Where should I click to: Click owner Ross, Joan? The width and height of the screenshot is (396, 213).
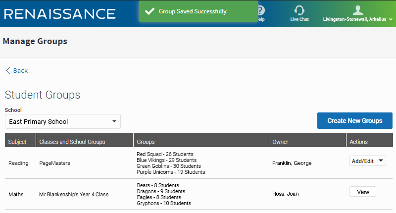286,194
